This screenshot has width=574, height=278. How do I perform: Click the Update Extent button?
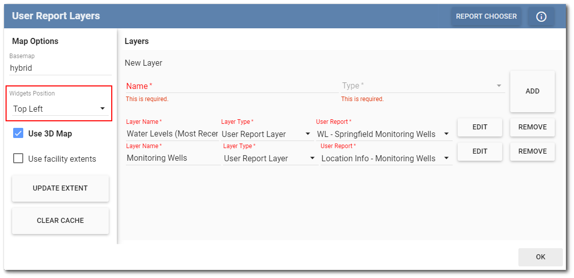click(x=60, y=188)
